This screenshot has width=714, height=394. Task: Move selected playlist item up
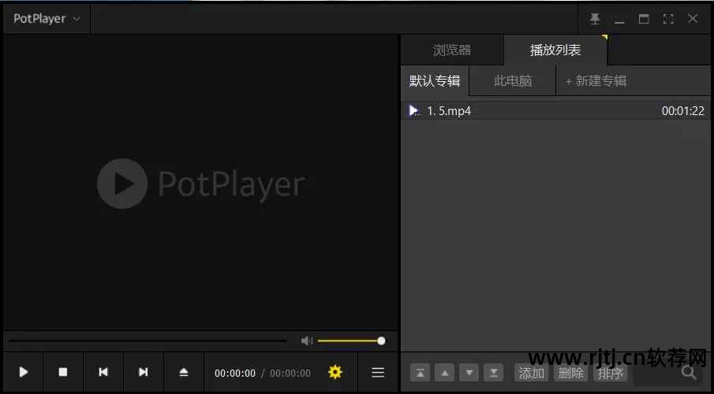(445, 373)
